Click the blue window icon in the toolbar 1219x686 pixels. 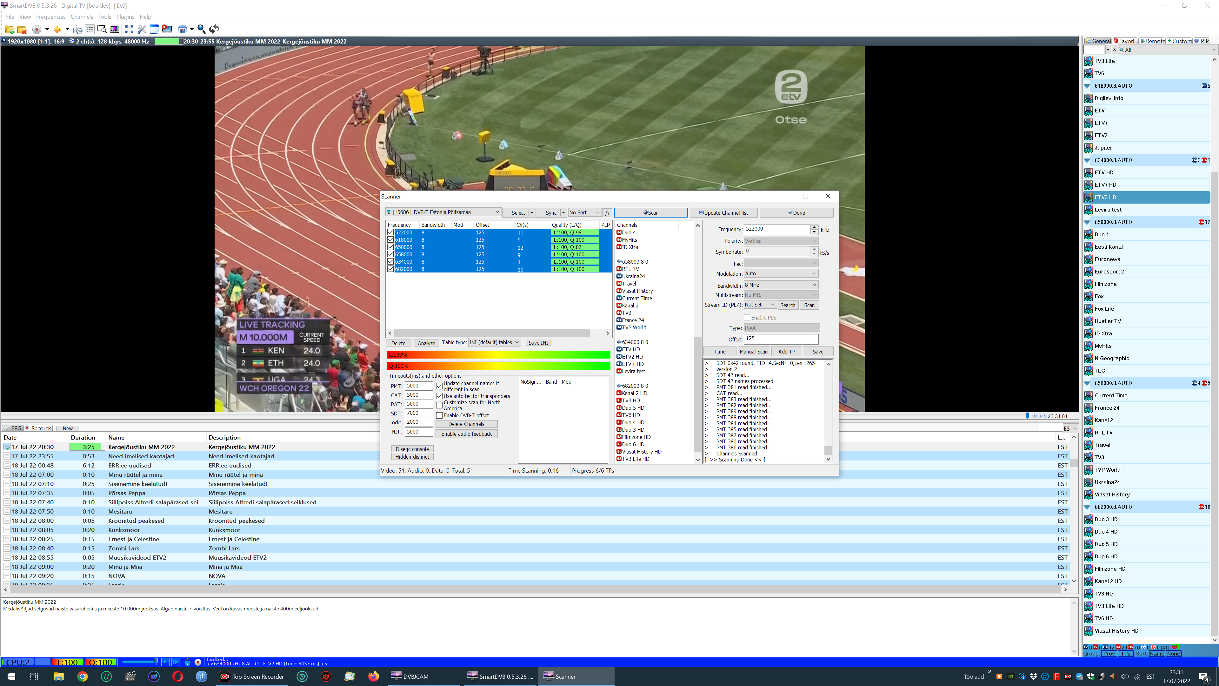[154, 29]
